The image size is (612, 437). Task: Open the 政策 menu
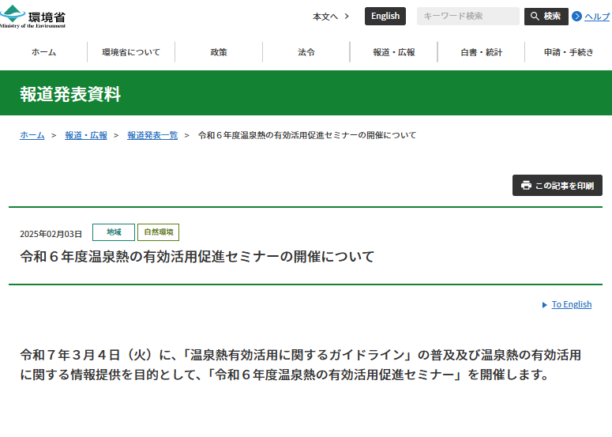click(x=219, y=52)
